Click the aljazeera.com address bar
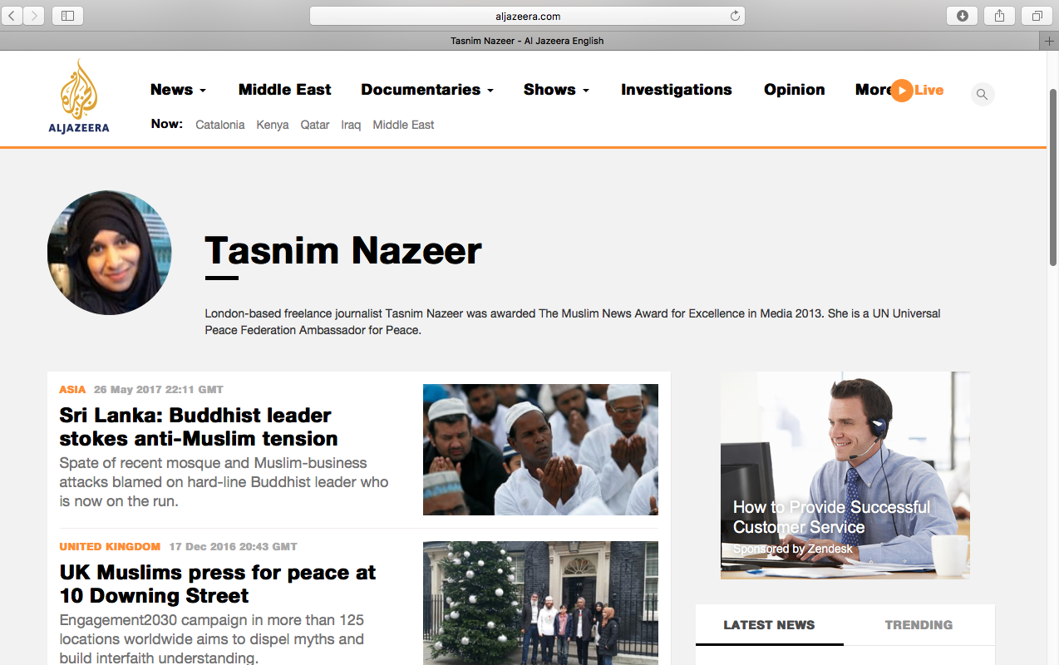This screenshot has width=1059, height=665. (x=527, y=16)
